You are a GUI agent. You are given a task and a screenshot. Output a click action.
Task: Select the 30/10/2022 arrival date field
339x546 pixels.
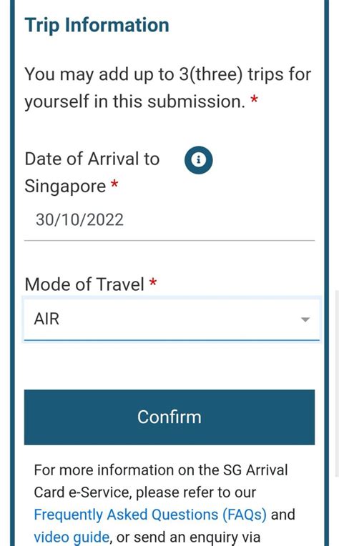(x=169, y=220)
